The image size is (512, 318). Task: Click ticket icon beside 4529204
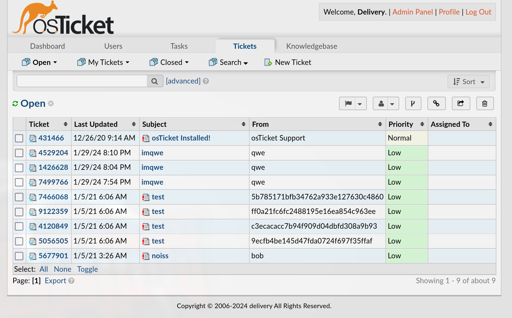[33, 153]
